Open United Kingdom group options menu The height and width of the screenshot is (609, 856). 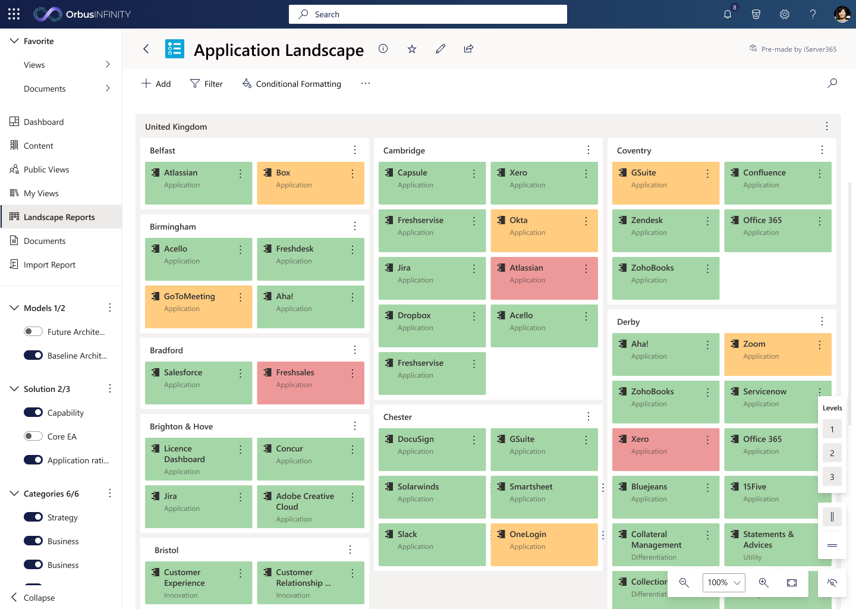[827, 126]
